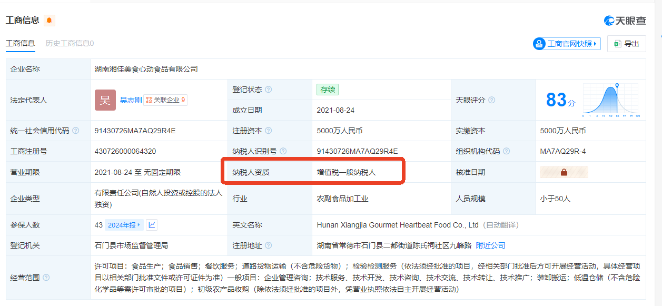Click help icon next to 经营范围
Screen dimensions: 662x306
(x=46, y=278)
